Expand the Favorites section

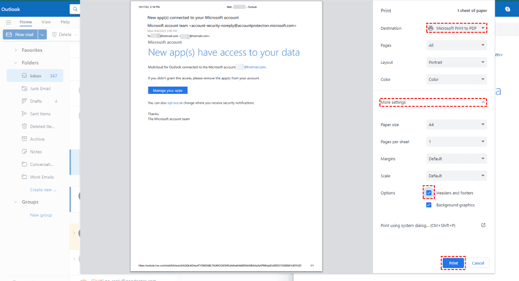click(x=15, y=50)
